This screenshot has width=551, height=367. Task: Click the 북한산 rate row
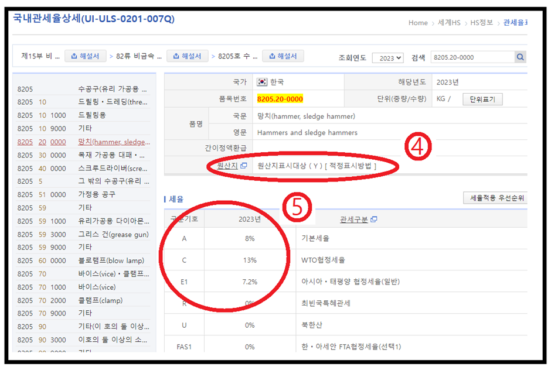346,325
